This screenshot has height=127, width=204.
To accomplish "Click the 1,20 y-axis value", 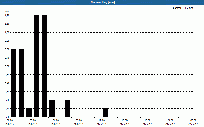I will coord(7,15).
